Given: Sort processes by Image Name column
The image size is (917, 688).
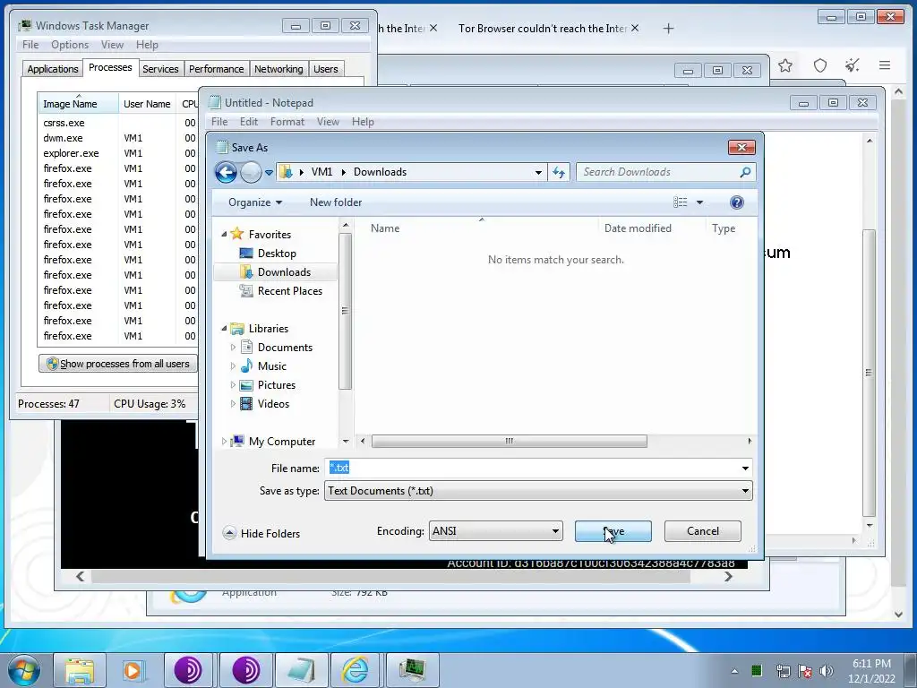Looking at the screenshot, I should click(x=78, y=104).
